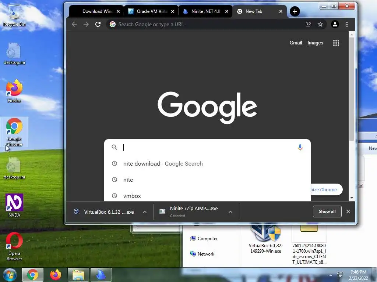Click the Customize Chrome button

[327, 189]
